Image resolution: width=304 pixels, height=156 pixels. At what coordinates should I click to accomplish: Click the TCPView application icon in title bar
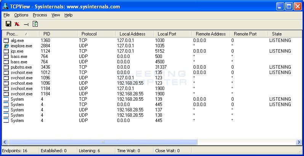(5, 6)
